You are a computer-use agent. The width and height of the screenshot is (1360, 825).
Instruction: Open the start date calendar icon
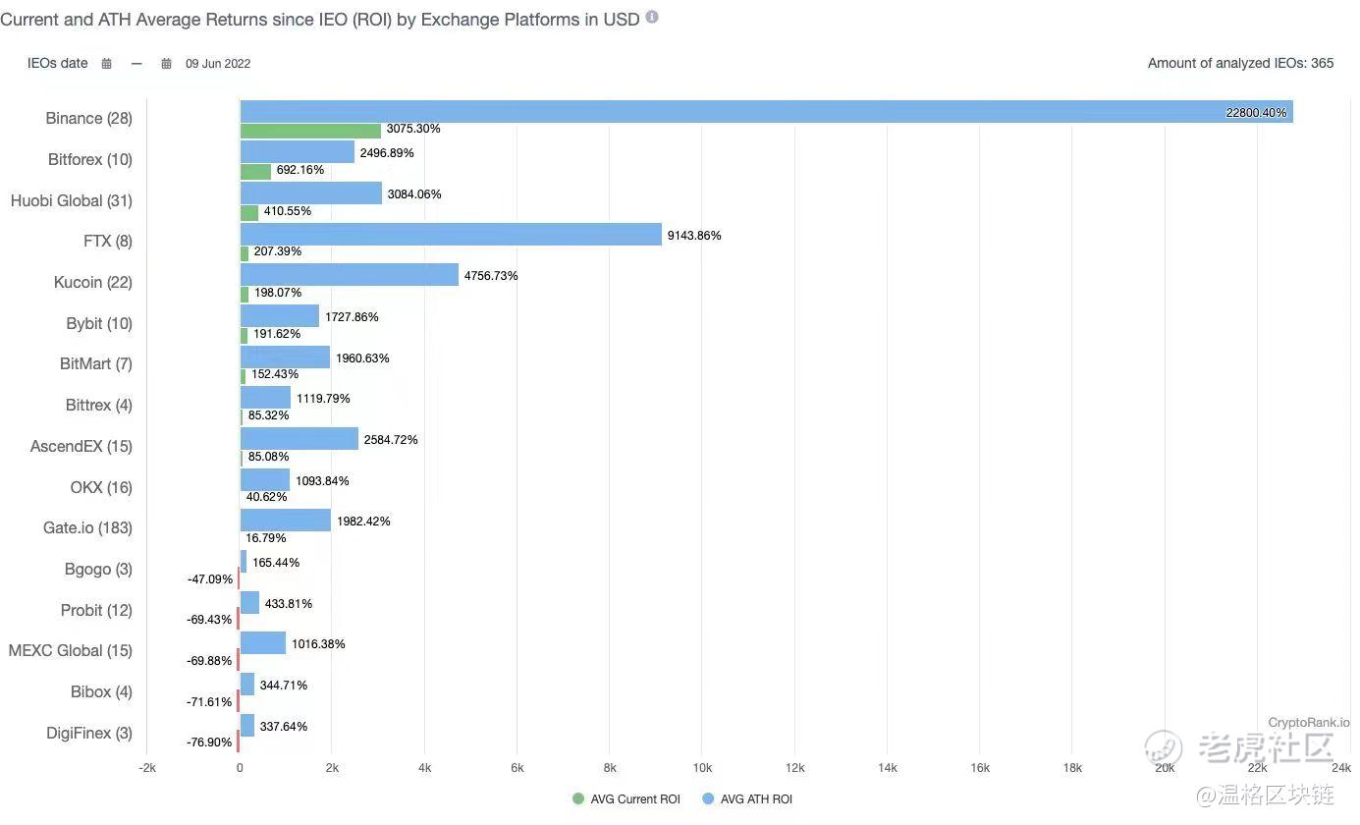coord(107,64)
